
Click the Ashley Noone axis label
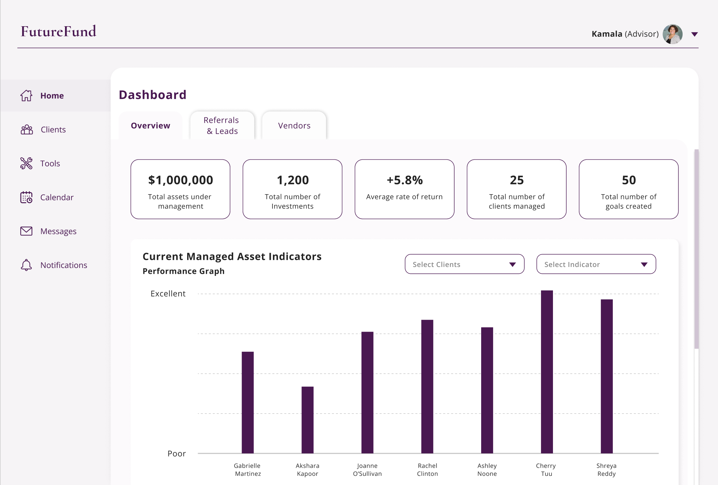click(x=487, y=470)
